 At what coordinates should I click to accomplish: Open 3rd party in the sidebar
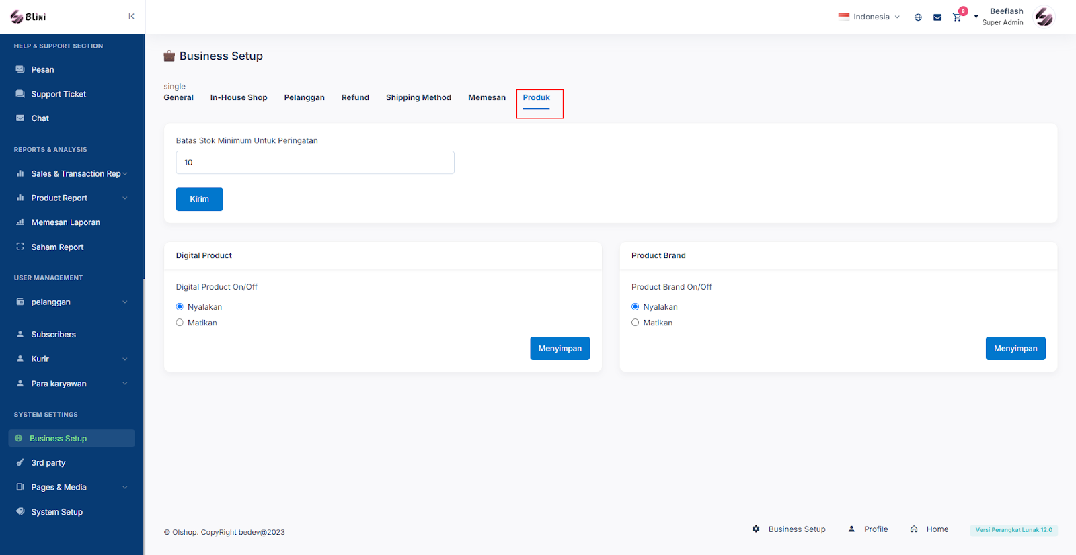[48, 462]
